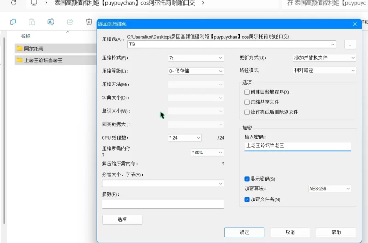Open the 压缩格式 7z dropdown

pos(196,57)
